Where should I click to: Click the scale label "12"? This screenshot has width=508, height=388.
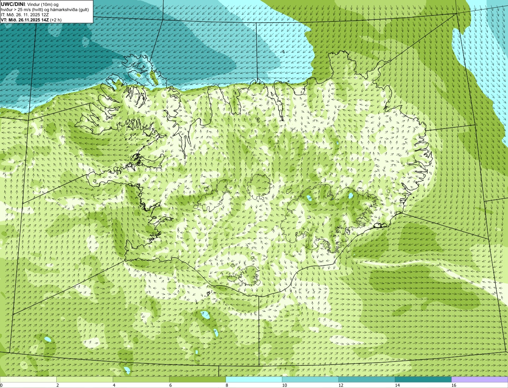(x=341, y=385)
